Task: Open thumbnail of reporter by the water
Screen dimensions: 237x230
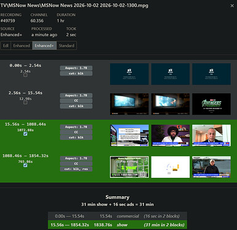Action: tap(211, 167)
